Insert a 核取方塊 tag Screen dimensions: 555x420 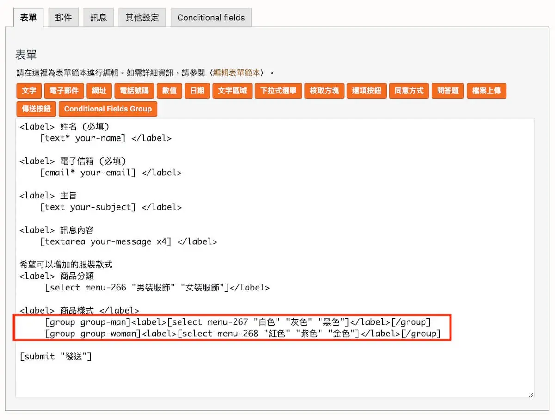324,91
